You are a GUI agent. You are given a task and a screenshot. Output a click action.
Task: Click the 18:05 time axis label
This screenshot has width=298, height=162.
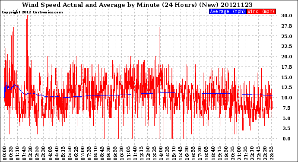[x=206, y=153]
